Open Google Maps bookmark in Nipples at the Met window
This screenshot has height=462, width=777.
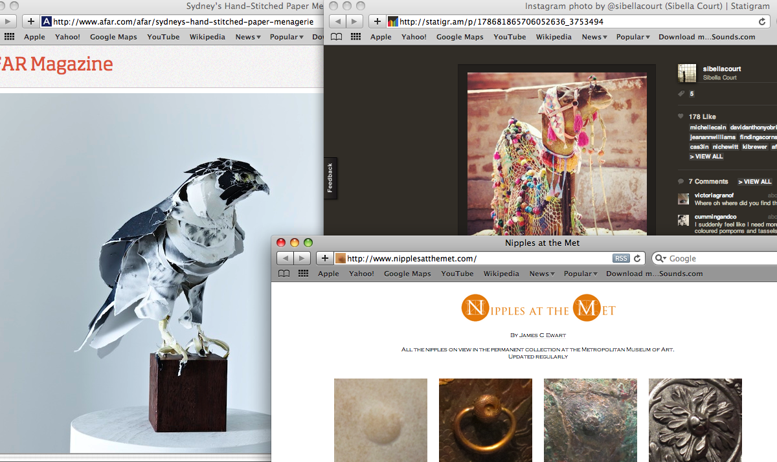point(407,274)
